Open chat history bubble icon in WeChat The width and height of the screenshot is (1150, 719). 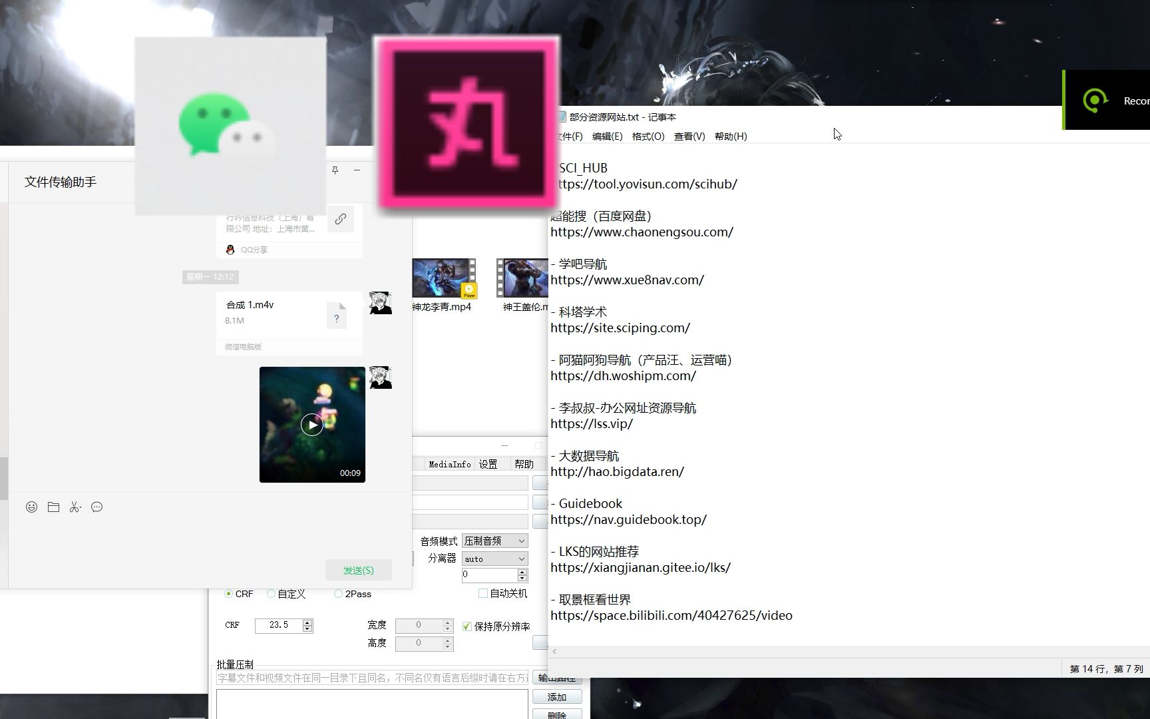click(97, 507)
